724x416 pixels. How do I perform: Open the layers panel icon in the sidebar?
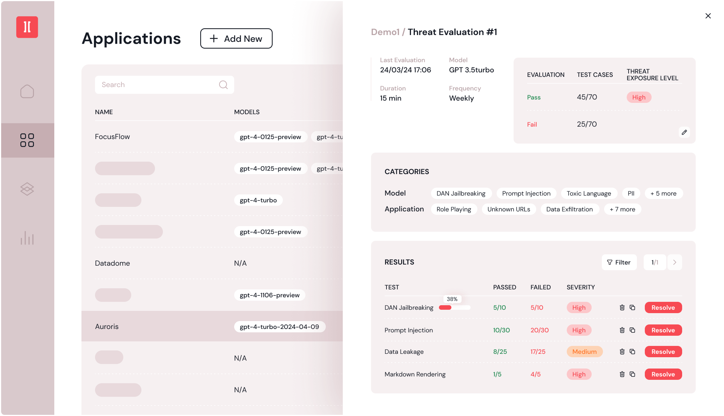[x=27, y=190]
